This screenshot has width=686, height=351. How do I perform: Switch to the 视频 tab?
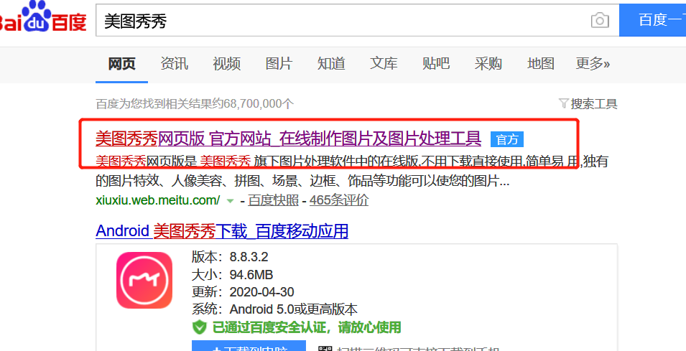(226, 64)
